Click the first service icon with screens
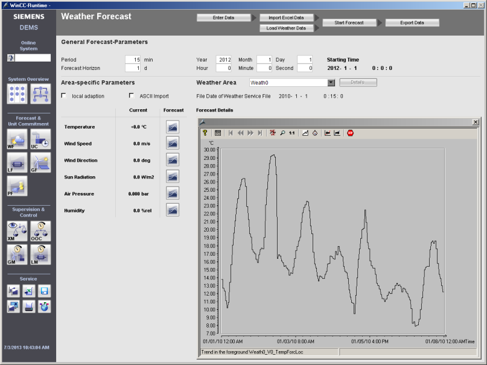Screen dimensions: 487x365 tap(13, 291)
